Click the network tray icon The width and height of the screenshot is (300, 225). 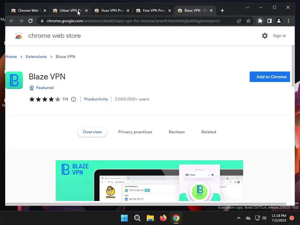(x=257, y=218)
